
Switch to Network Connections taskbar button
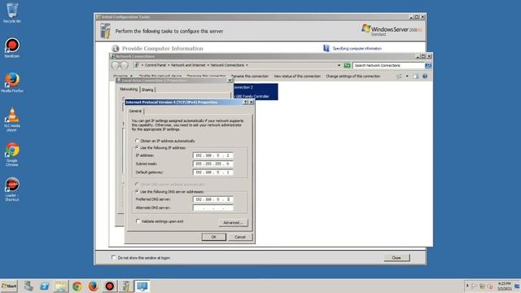[x=142, y=286]
